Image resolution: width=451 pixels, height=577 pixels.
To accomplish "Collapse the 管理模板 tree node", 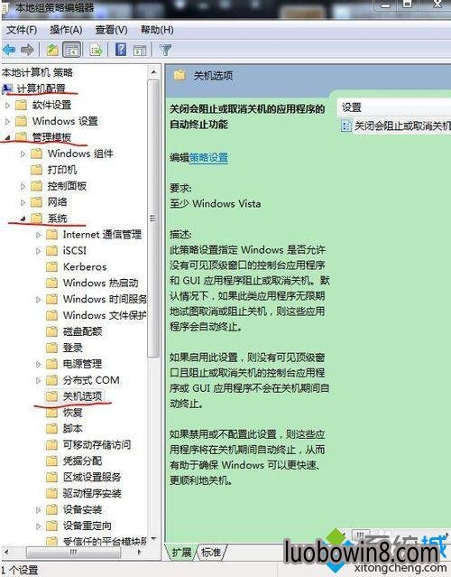I will point(7,137).
